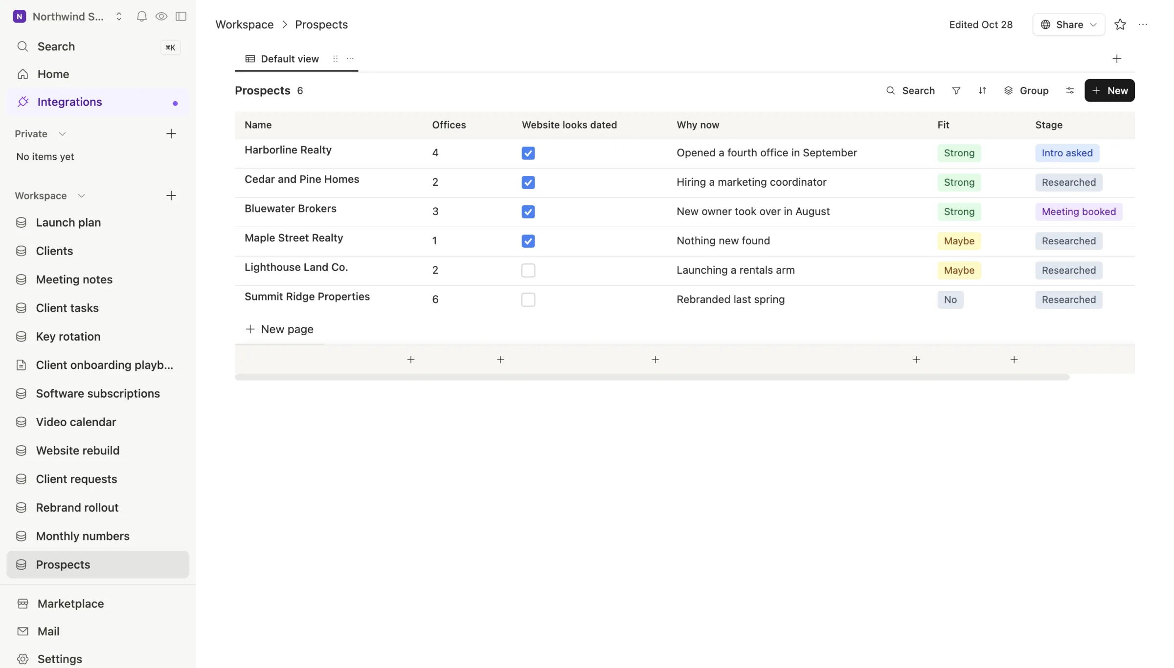Open Integrations in sidebar
Viewport: 1174px width, 668px height.
(98, 102)
